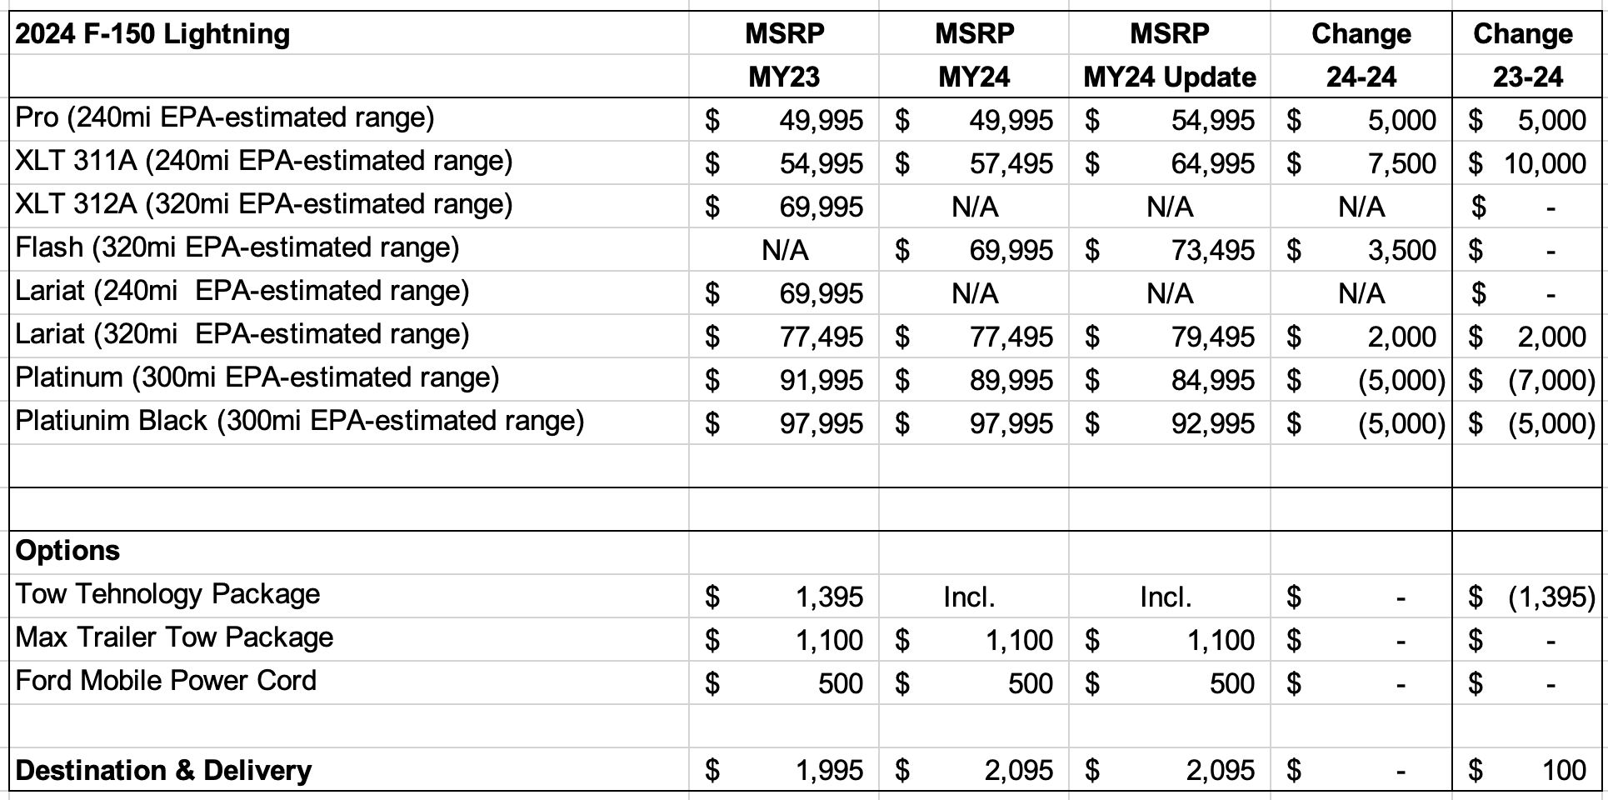
Task: Select the Platiunim Black row label
Action: point(300,421)
